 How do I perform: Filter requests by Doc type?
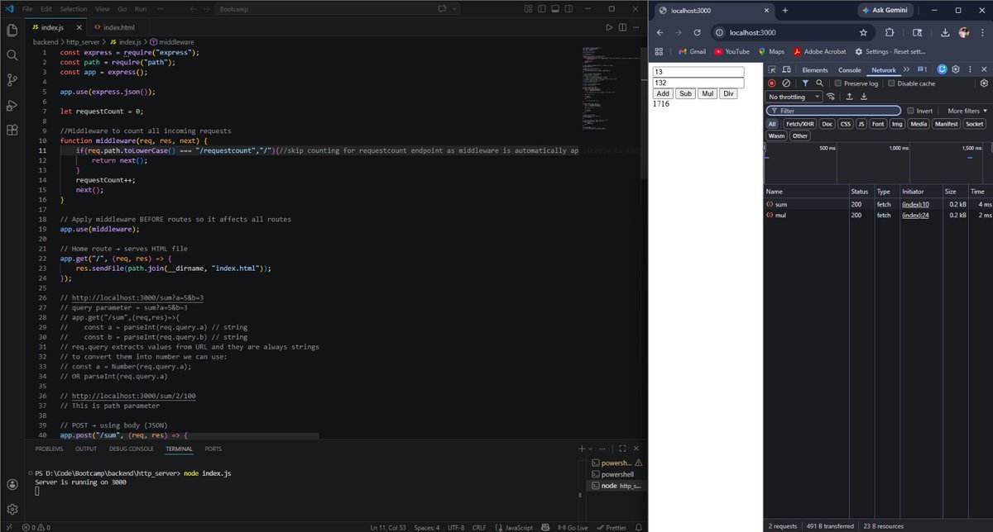tap(827, 124)
